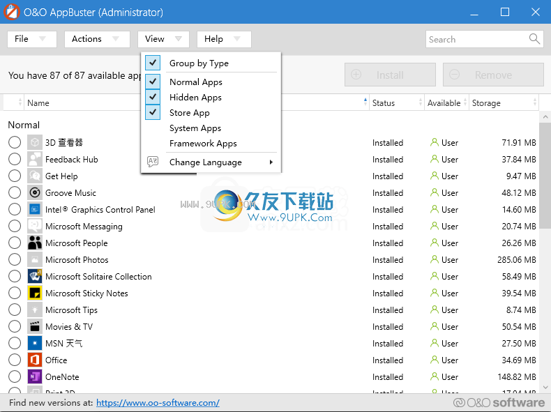Image resolution: width=551 pixels, height=412 pixels.
Task: Select the radio button for Groove Music
Action: (15, 192)
